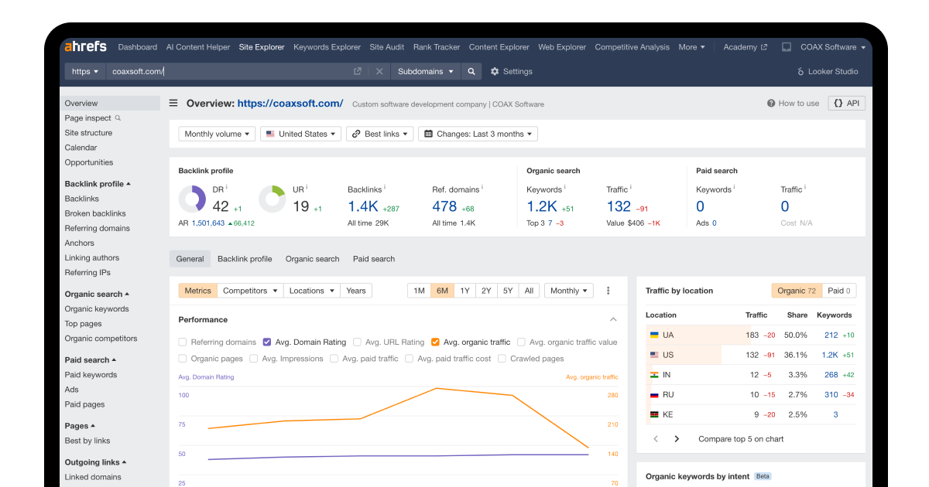
Task: Open the Monthly interval dropdown
Action: (569, 291)
